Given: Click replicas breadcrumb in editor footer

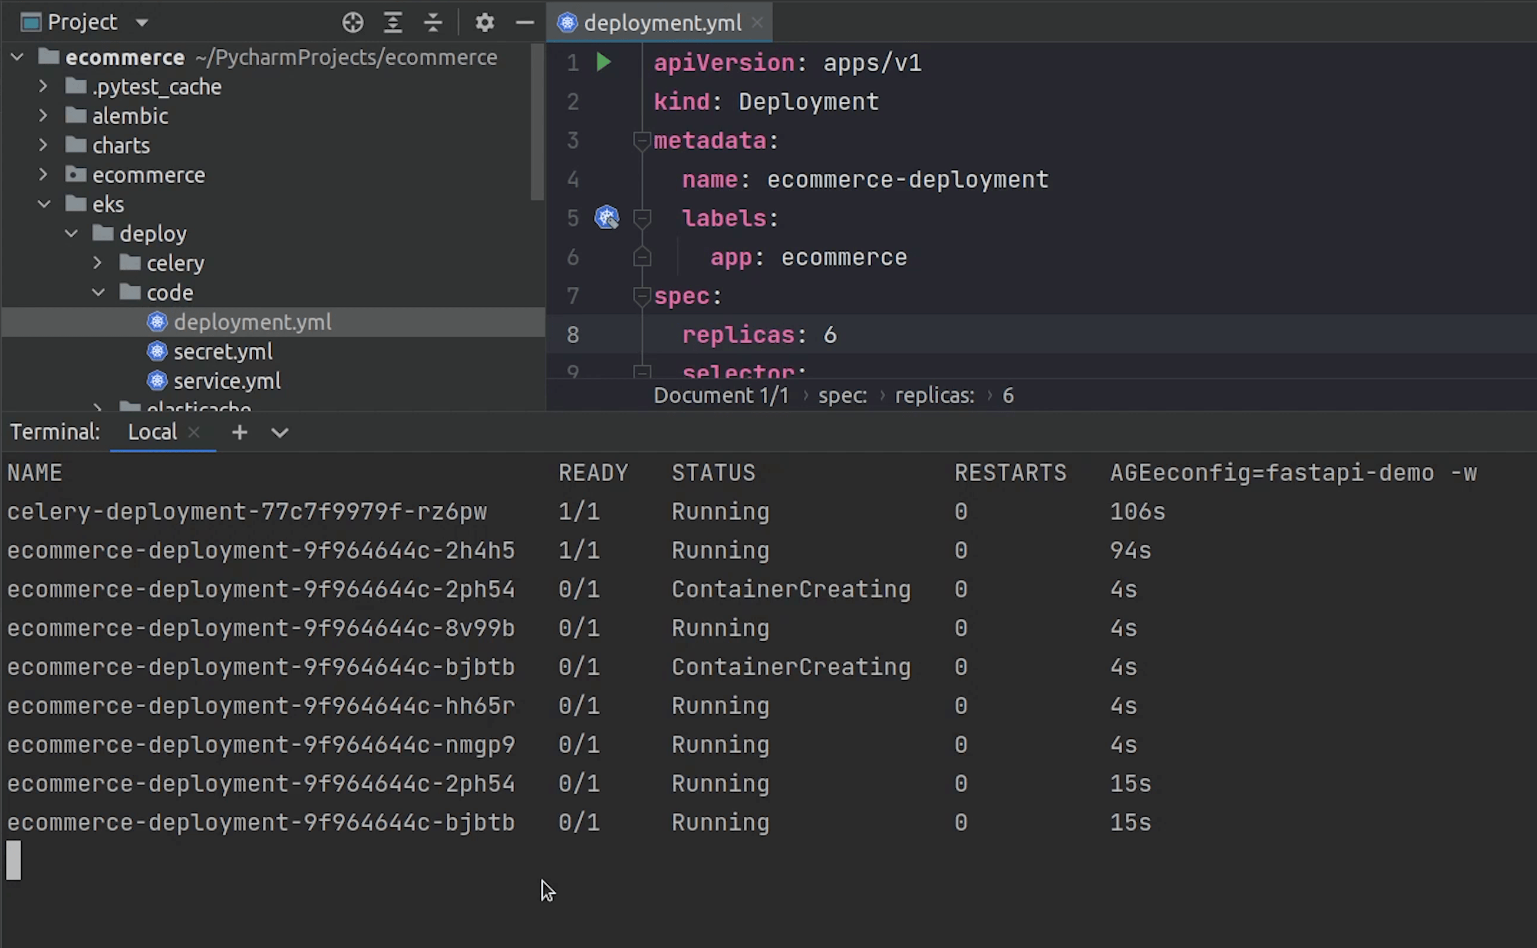Looking at the screenshot, I should [x=934, y=396].
